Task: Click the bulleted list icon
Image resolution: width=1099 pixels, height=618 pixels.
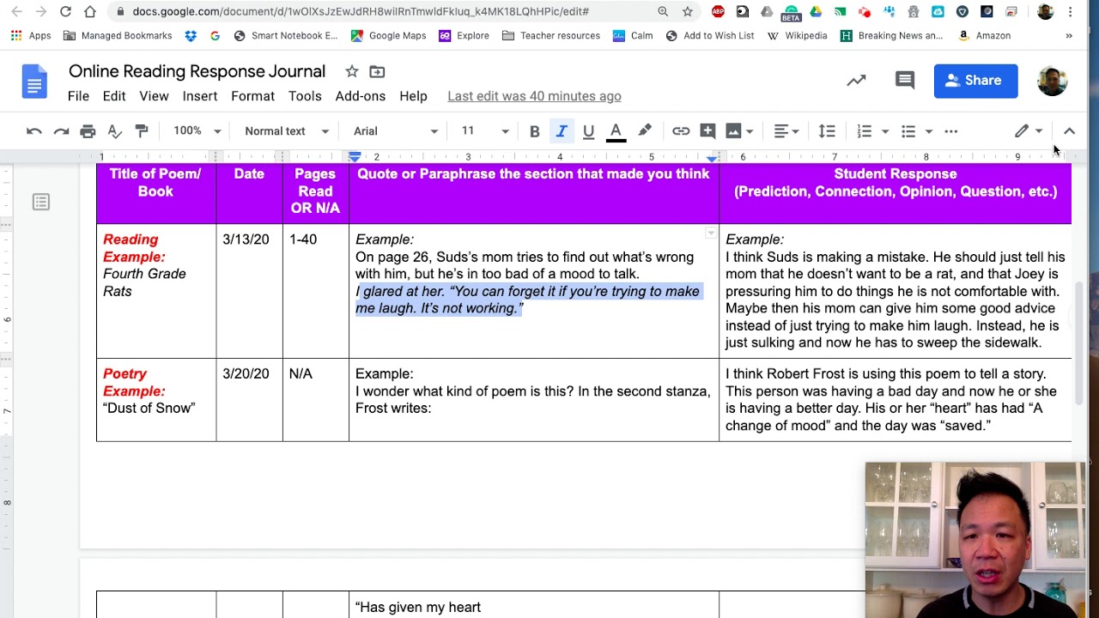Action: [x=908, y=131]
